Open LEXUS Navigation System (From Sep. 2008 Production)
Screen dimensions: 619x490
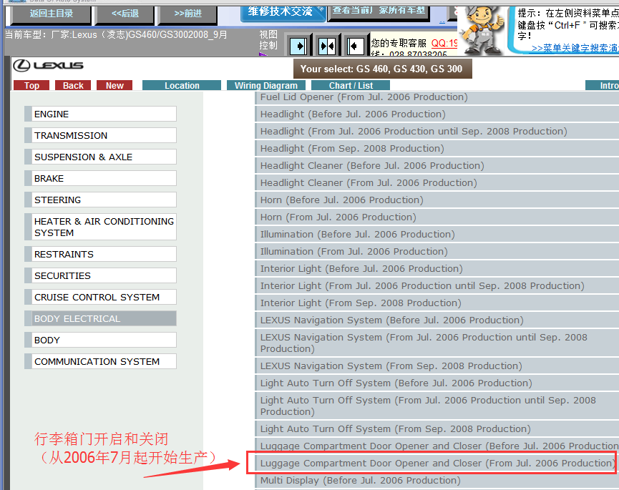[x=437, y=366]
